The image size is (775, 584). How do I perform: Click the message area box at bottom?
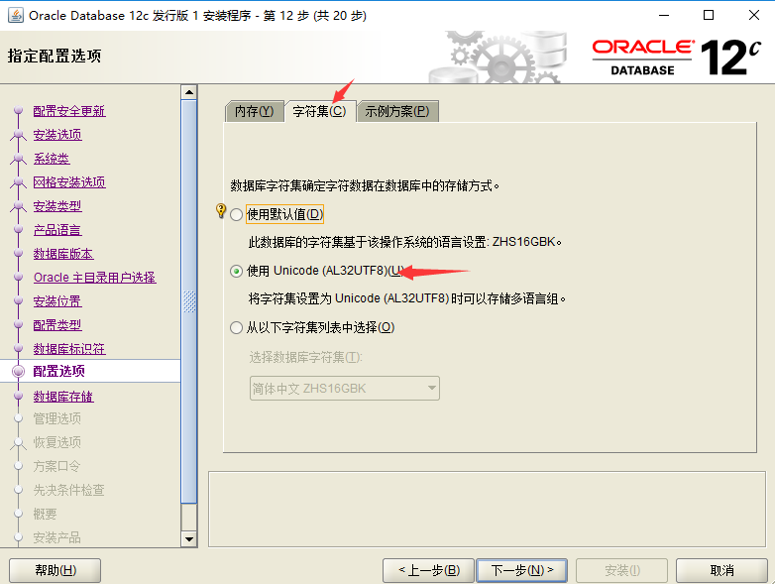(x=487, y=509)
